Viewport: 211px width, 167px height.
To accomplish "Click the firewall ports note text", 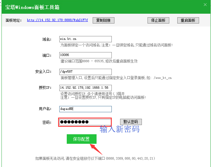I will click(95, 159).
